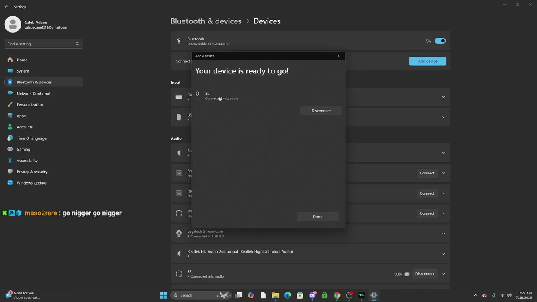Click the Add device button
Viewport: 537px width, 302px height.
(x=428, y=61)
